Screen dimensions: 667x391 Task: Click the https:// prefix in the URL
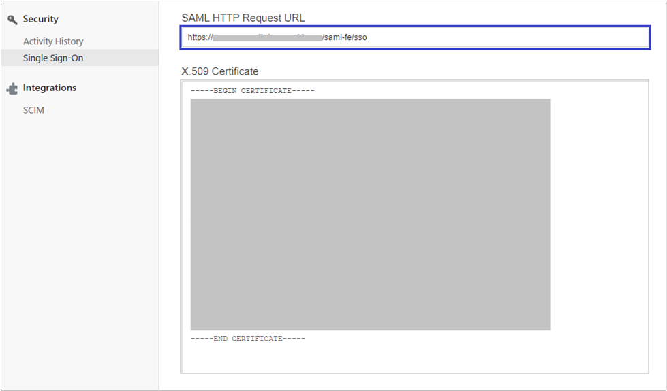click(200, 38)
